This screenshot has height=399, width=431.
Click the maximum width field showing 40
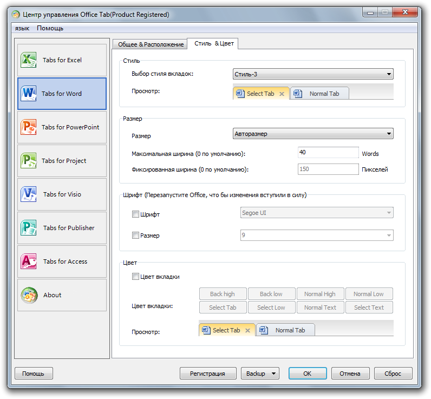pos(328,153)
